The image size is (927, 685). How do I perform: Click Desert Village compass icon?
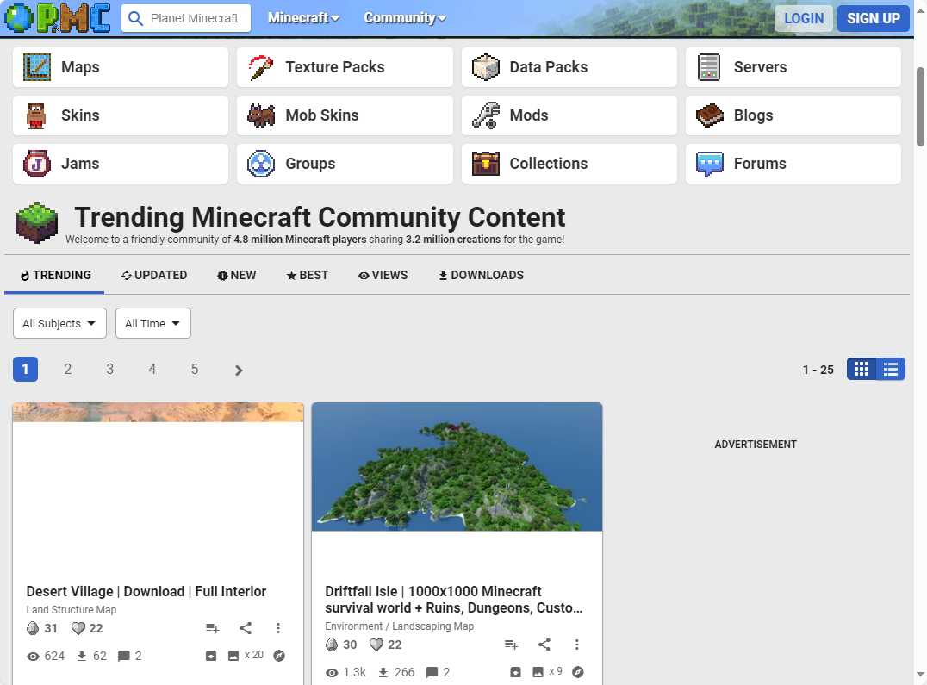click(x=279, y=656)
